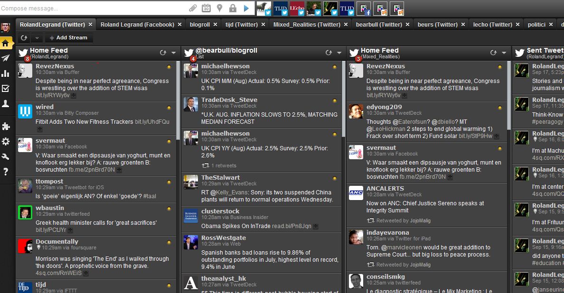Toggle the first TIJD Twitter profile avatar
564x293 pixels.
281,9
